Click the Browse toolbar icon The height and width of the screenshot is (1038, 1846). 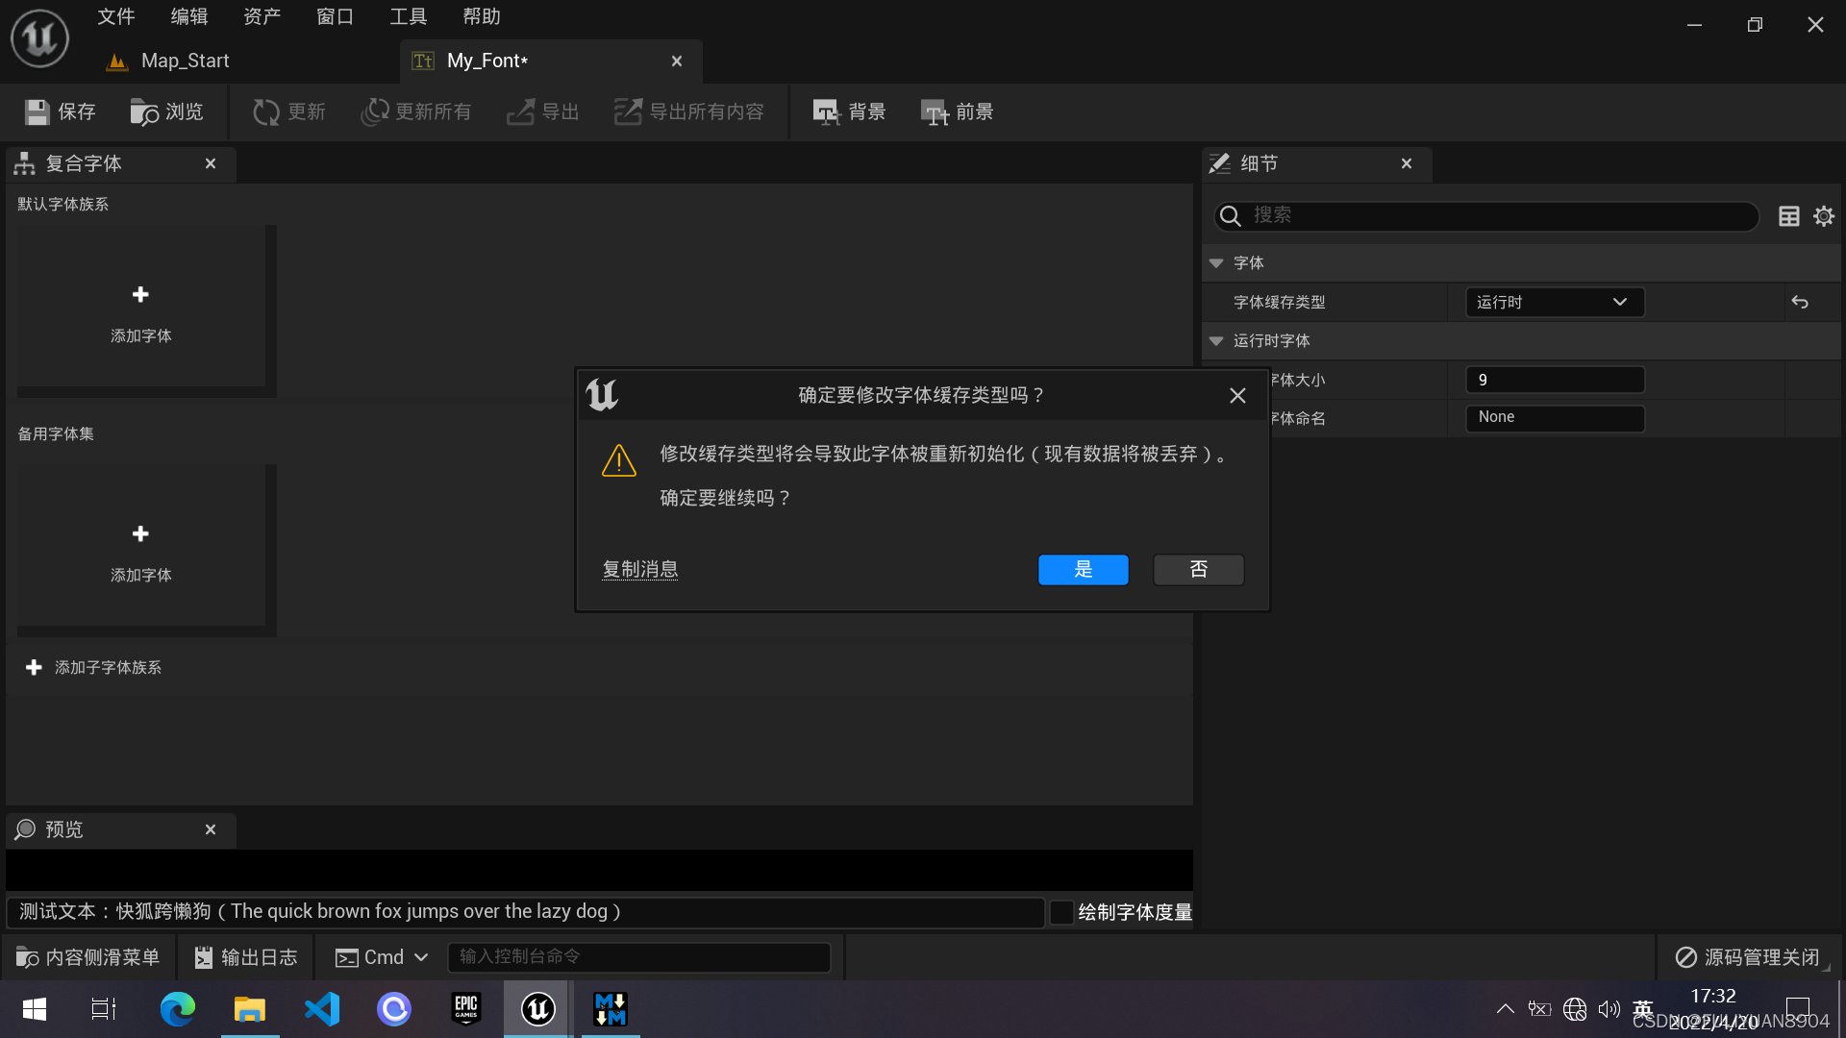pos(144,112)
